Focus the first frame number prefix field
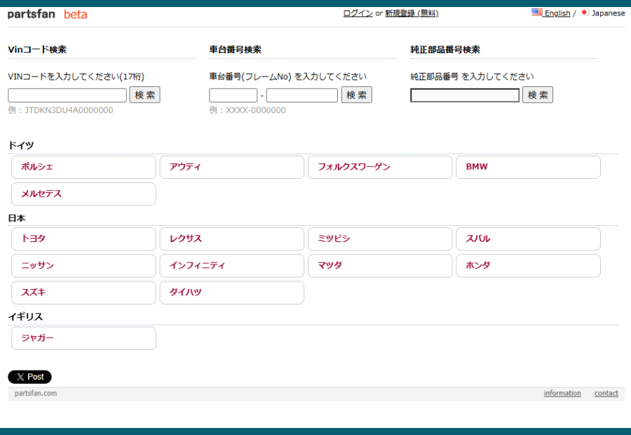Viewport: 631px width, 435px height. (233, 95)
